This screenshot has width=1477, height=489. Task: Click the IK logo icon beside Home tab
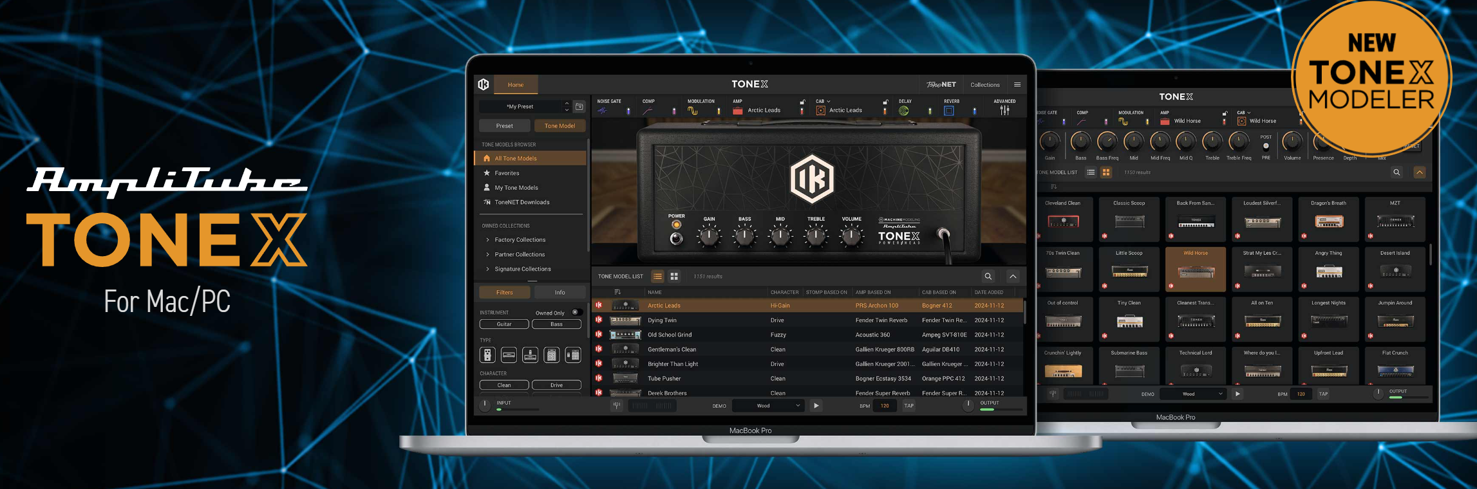click(484, 84)
